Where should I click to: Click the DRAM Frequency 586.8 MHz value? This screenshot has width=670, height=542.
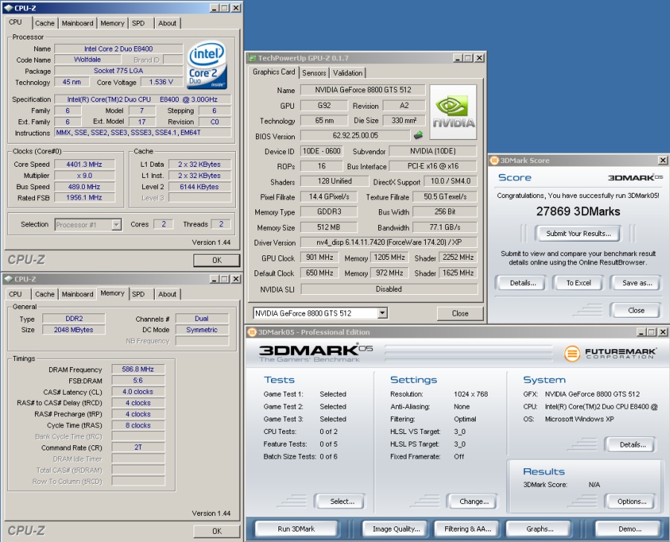138,369
